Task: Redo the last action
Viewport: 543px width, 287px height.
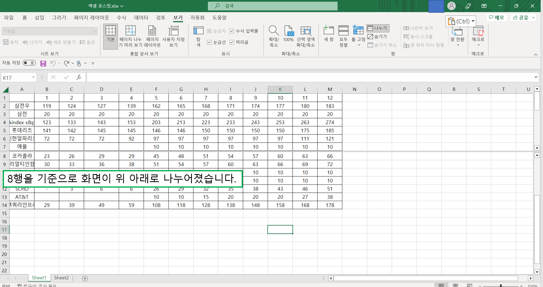Action: [66, 63]
